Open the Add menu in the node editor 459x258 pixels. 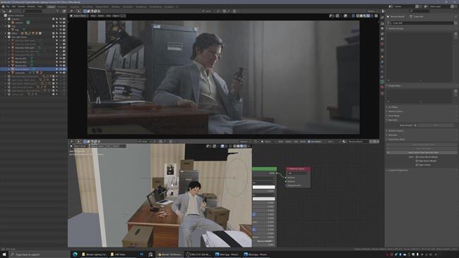tap(296, 142)
